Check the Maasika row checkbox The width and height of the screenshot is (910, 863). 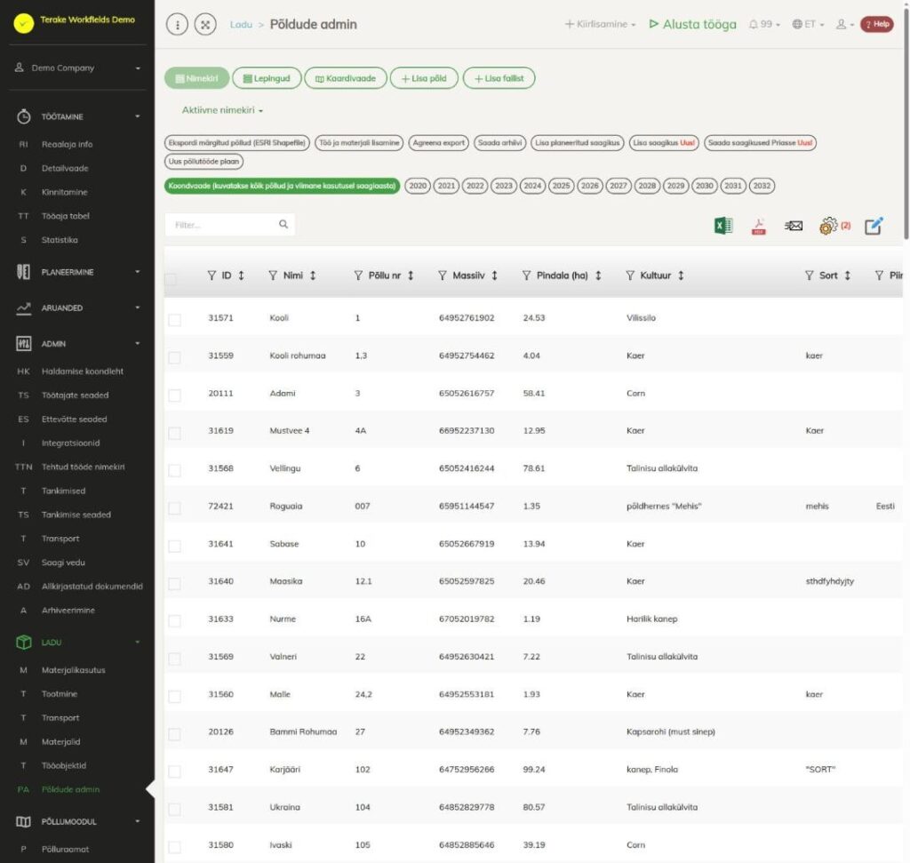pyautogui.click(x=175, y=583)
